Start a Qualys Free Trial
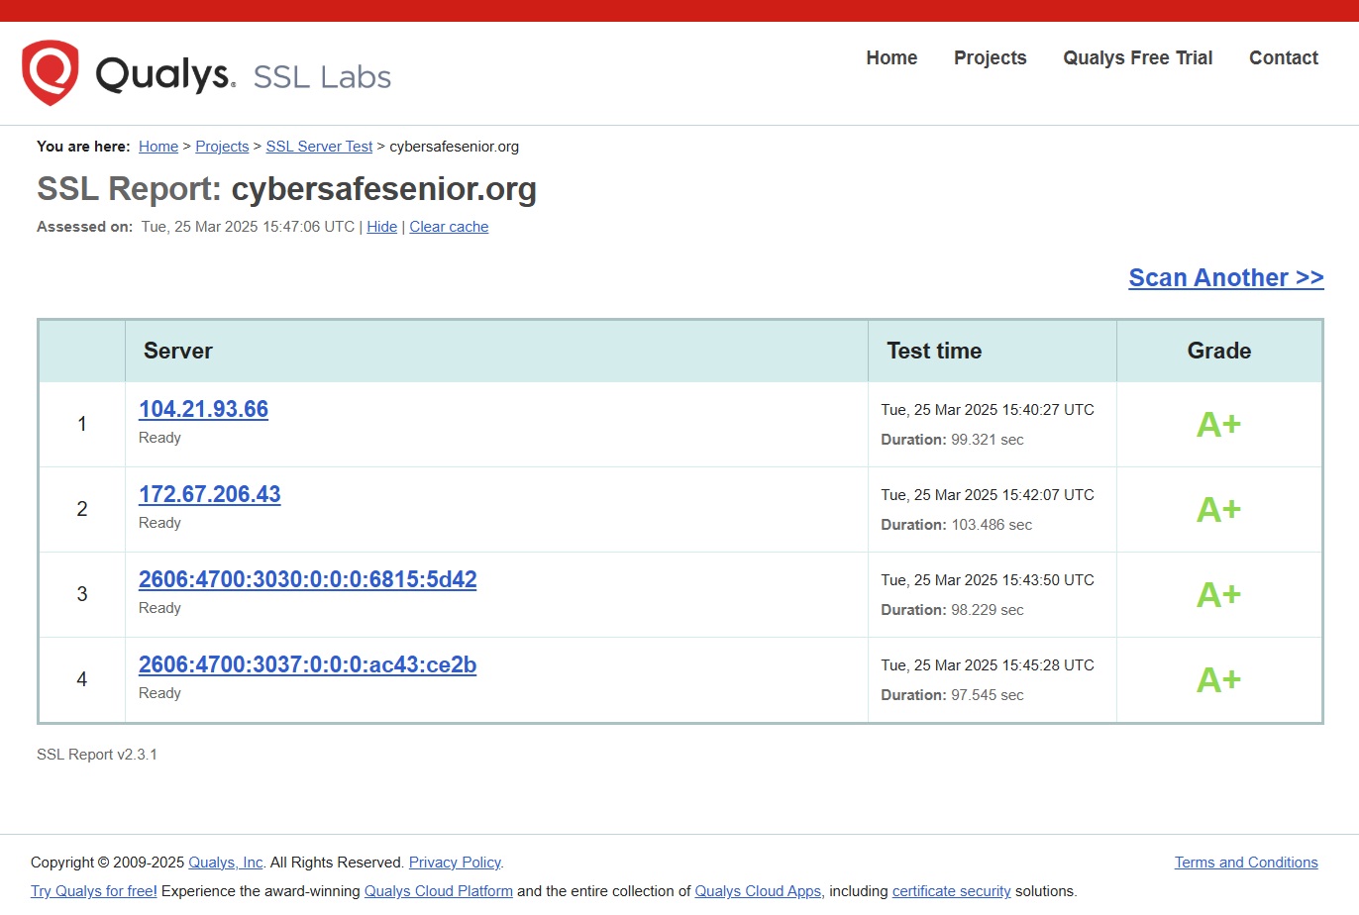Viewport: 1359px width, 915px height. pyautogui.click(x=1137, y=57)
